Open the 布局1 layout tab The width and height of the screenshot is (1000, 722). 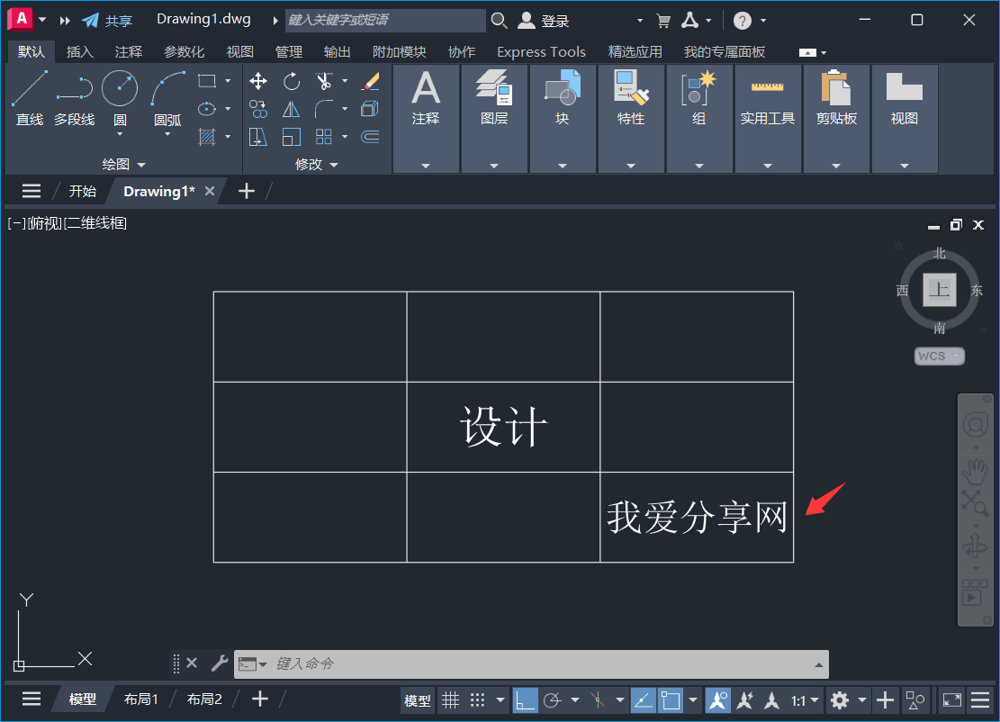tap(141, 698)
